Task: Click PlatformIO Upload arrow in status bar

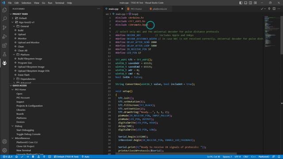Action: pos(27,157)
